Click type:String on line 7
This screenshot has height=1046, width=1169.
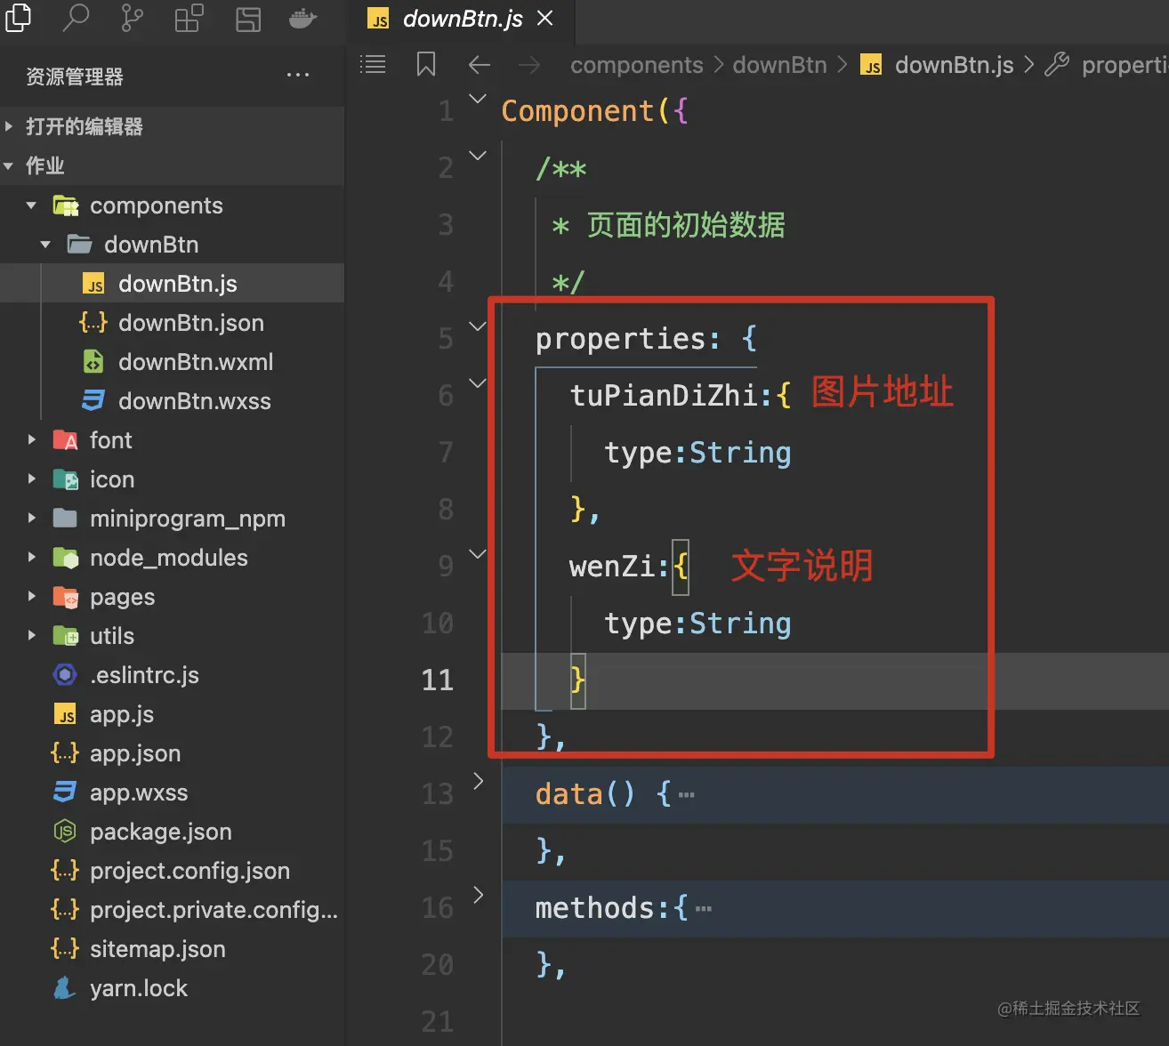click(x=697, y=453)
